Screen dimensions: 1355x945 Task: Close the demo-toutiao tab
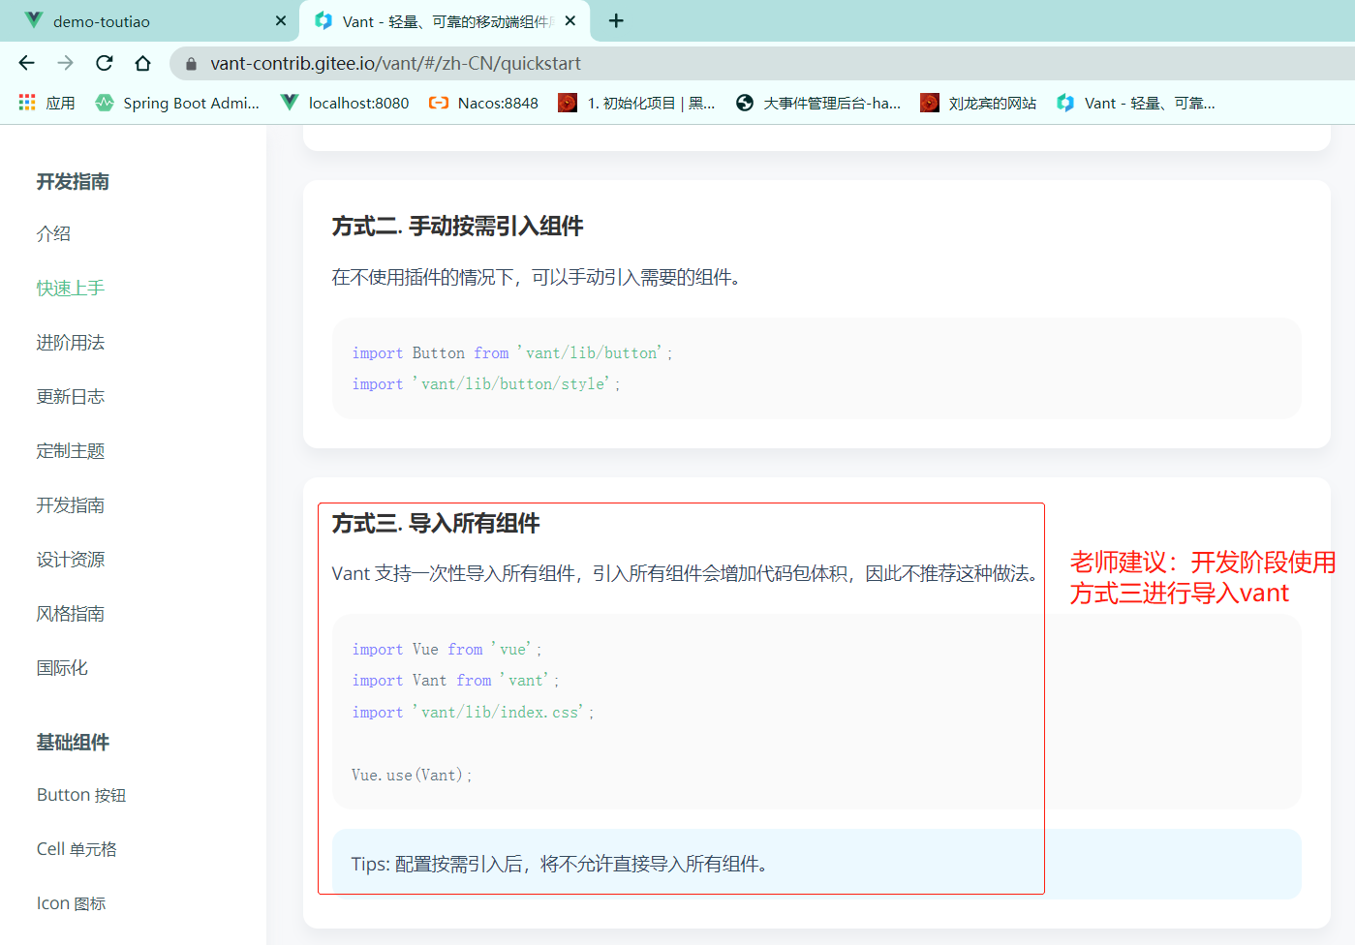point(281,20)
